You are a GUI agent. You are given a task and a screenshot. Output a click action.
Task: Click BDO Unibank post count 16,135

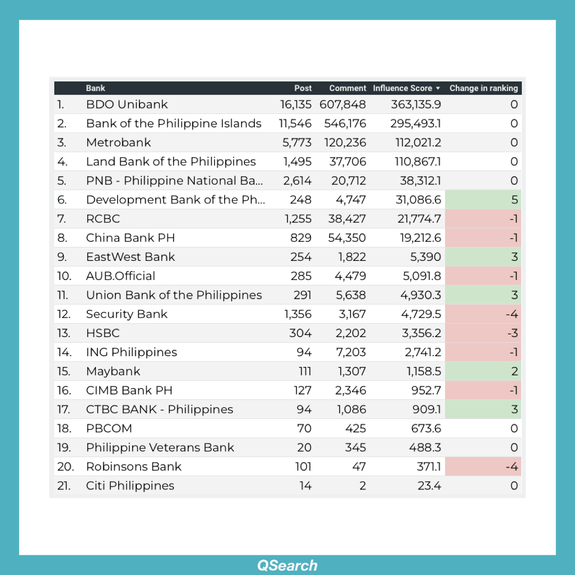point(296,104)
